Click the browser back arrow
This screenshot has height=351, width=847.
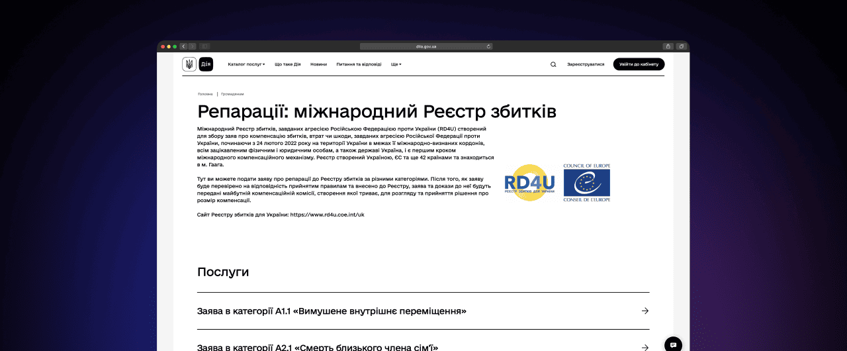click(x=184, y=46)
